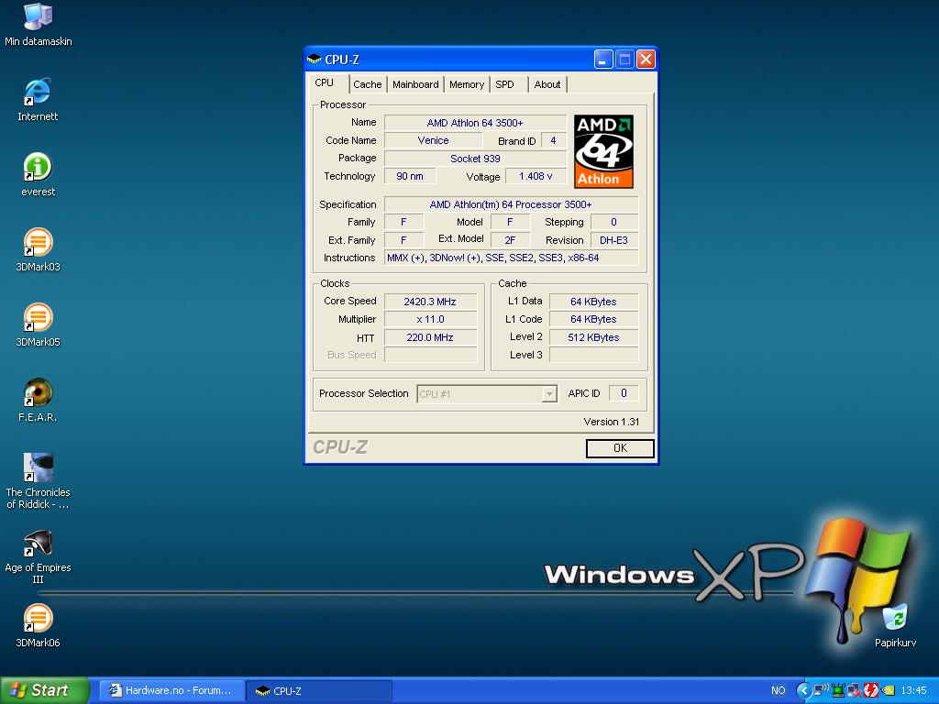The width and height of the screenshot is (939, 704).
Task: Click the HTT value 220.0 MHz
Action: 430,337
